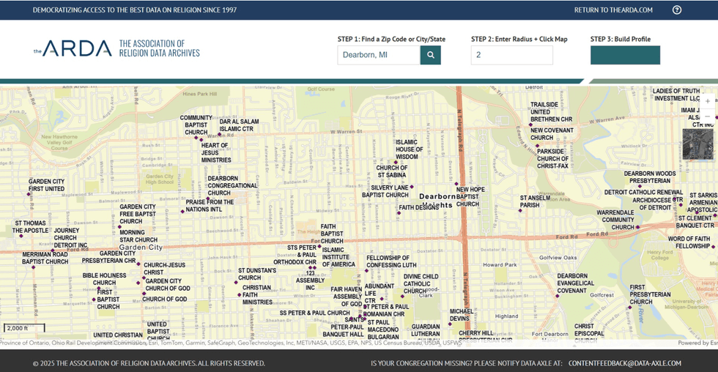The image size is (718, 372).
Task: Click Silvery Lane Baptist Church label
Action: pos(385,191)
